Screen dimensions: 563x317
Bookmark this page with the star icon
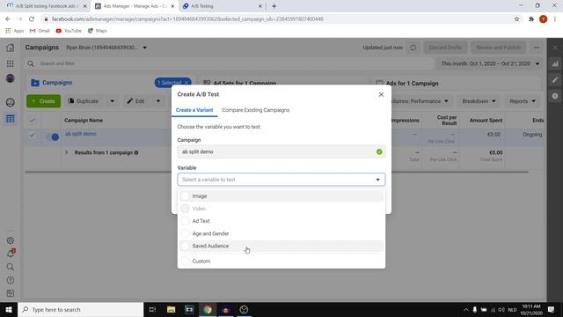coord(516,19)
